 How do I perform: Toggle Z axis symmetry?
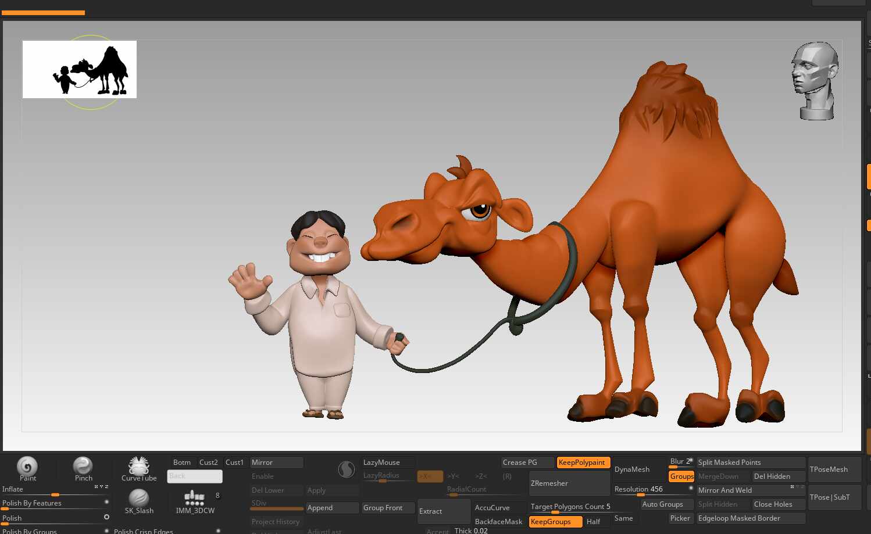(481, 476)
